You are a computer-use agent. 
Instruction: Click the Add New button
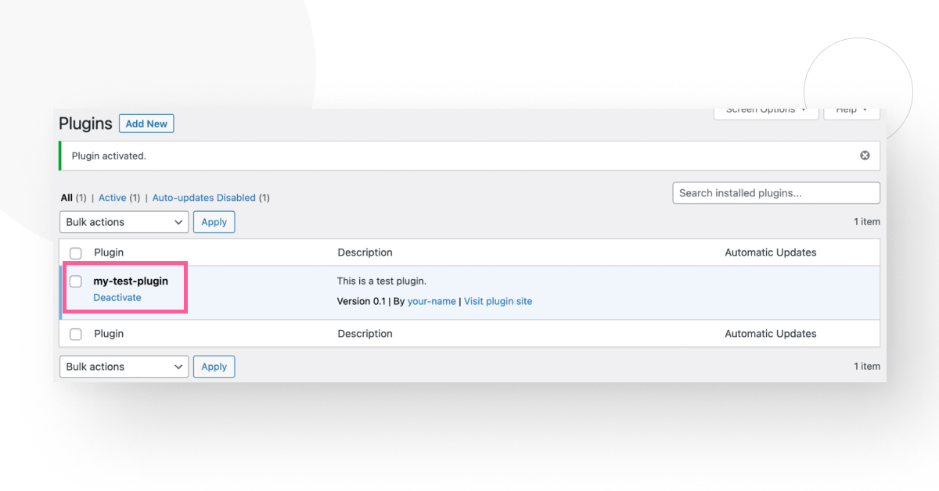(x=146, y=123)
